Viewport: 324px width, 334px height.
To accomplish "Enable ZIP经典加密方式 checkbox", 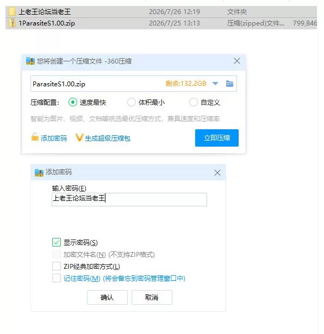I will click(57, 266).
